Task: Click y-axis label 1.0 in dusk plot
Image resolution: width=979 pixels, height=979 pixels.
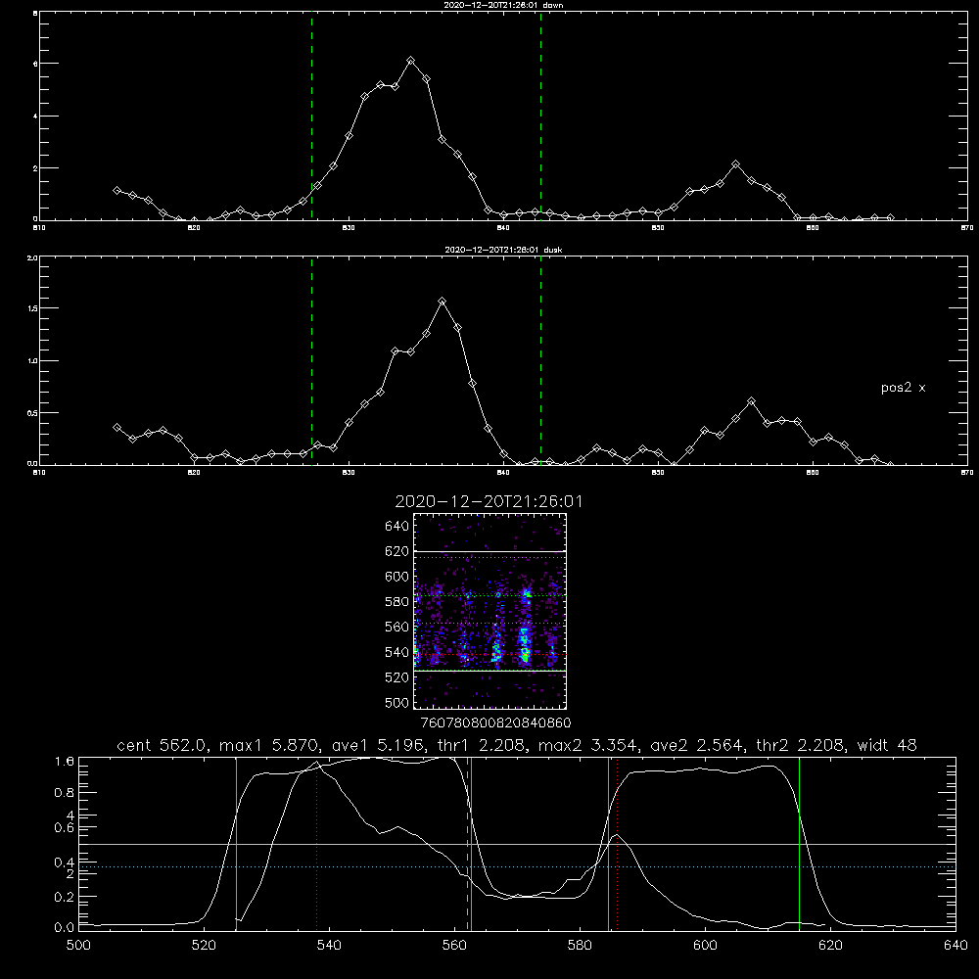Action: (x=32, y=361)
